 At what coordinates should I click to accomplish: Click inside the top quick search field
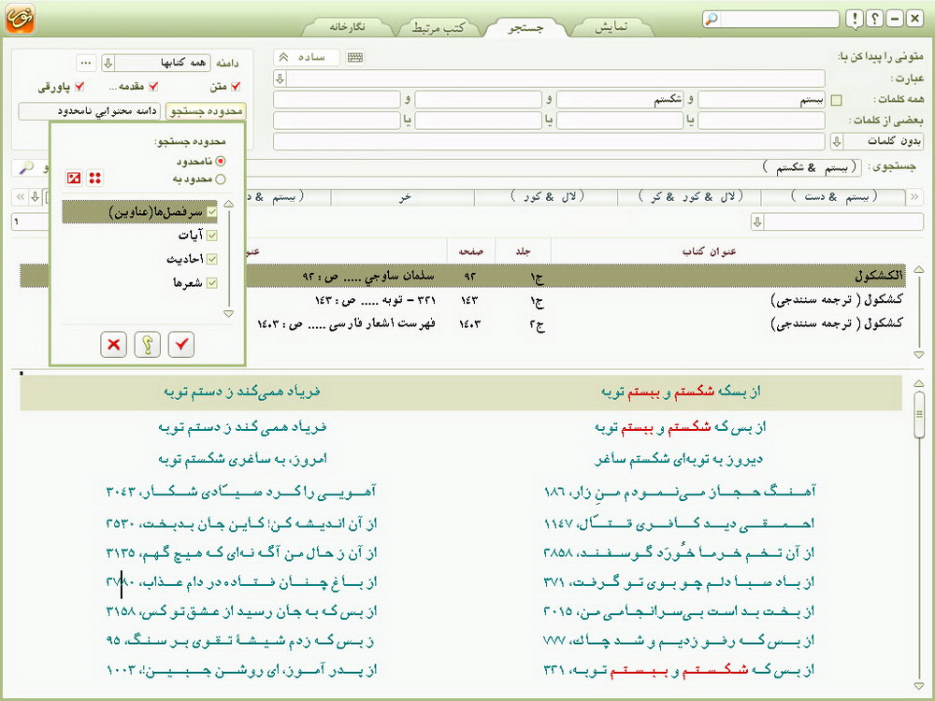(779, 19)
